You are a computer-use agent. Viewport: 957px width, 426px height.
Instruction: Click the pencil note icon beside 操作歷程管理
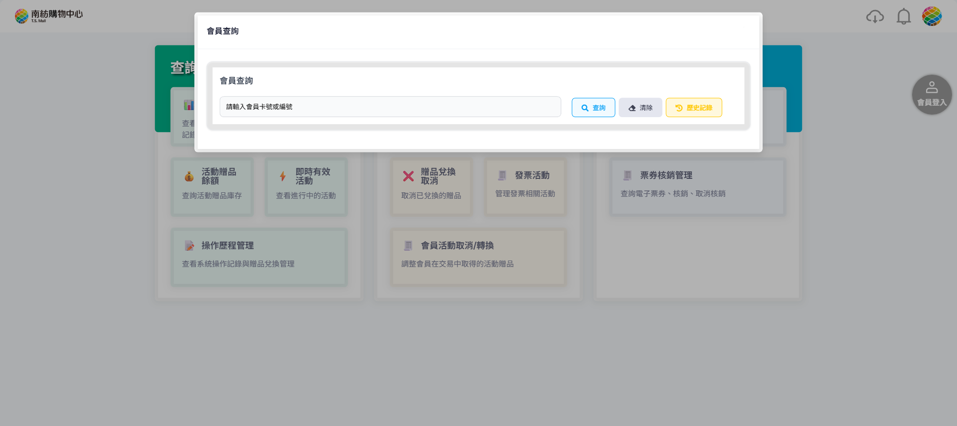point(189,246)
